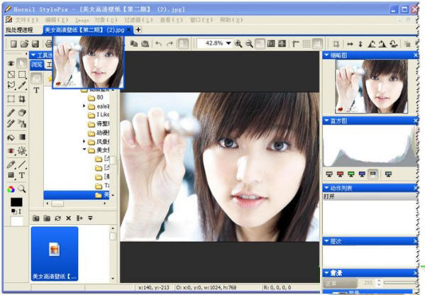This screenshot has height=295, width=425.
Task: Select the red-eye removal tool
Action: click(11, 150)
